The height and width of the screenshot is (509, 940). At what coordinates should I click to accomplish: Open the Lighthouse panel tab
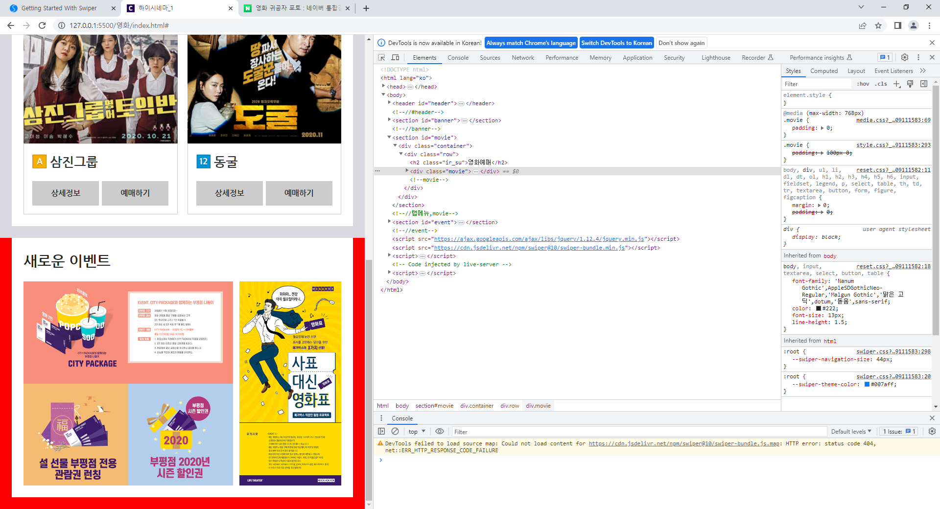716,58
